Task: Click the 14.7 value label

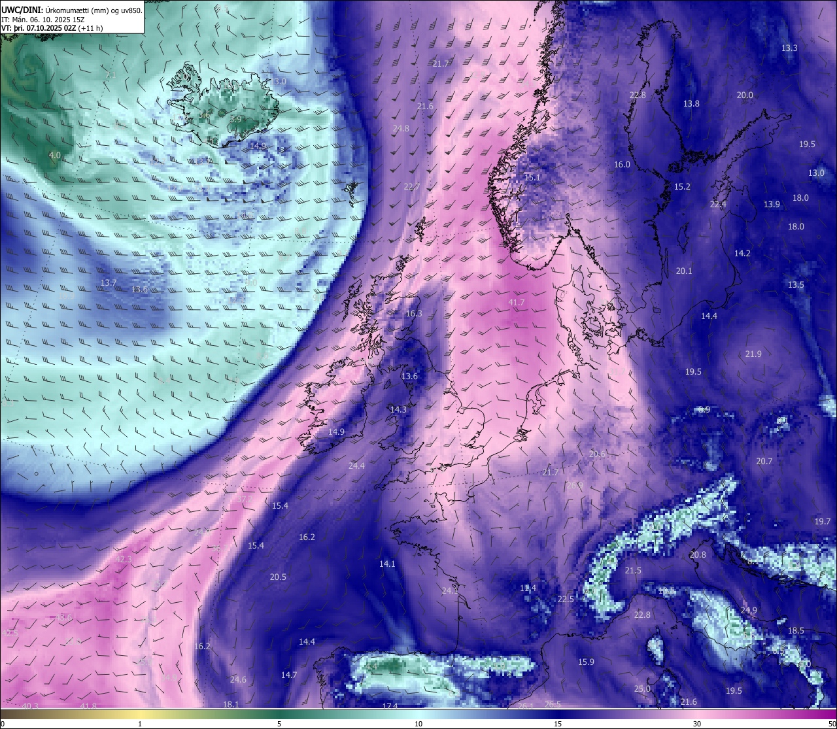Action: coord(289,675)
